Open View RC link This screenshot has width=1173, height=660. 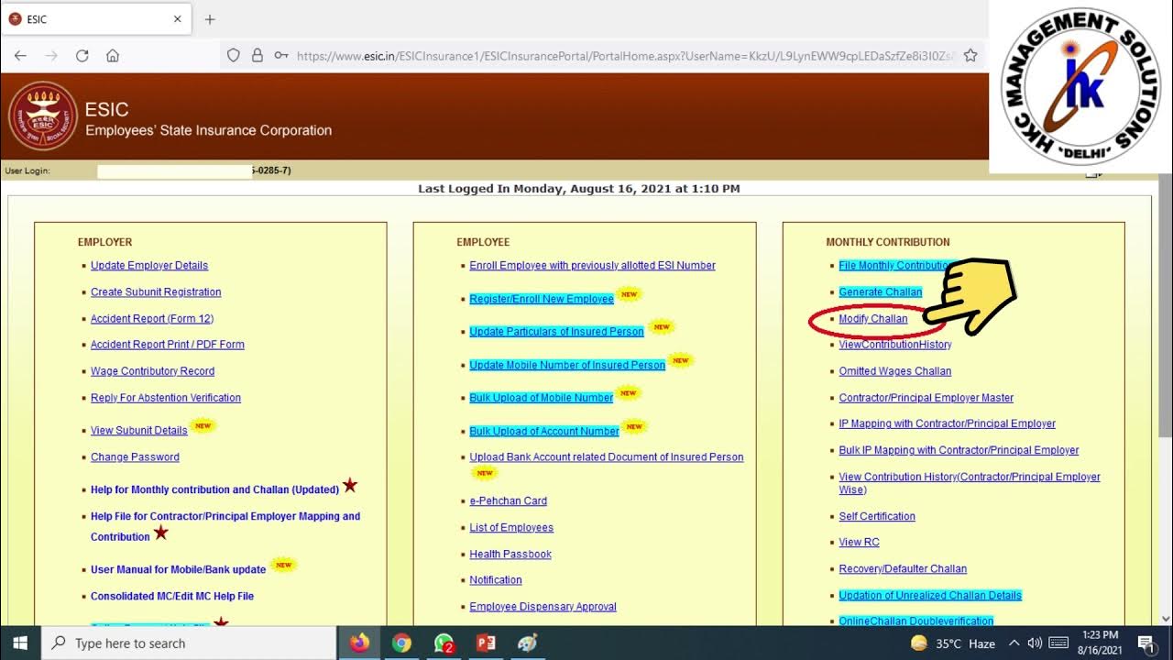tap(859, 543)
